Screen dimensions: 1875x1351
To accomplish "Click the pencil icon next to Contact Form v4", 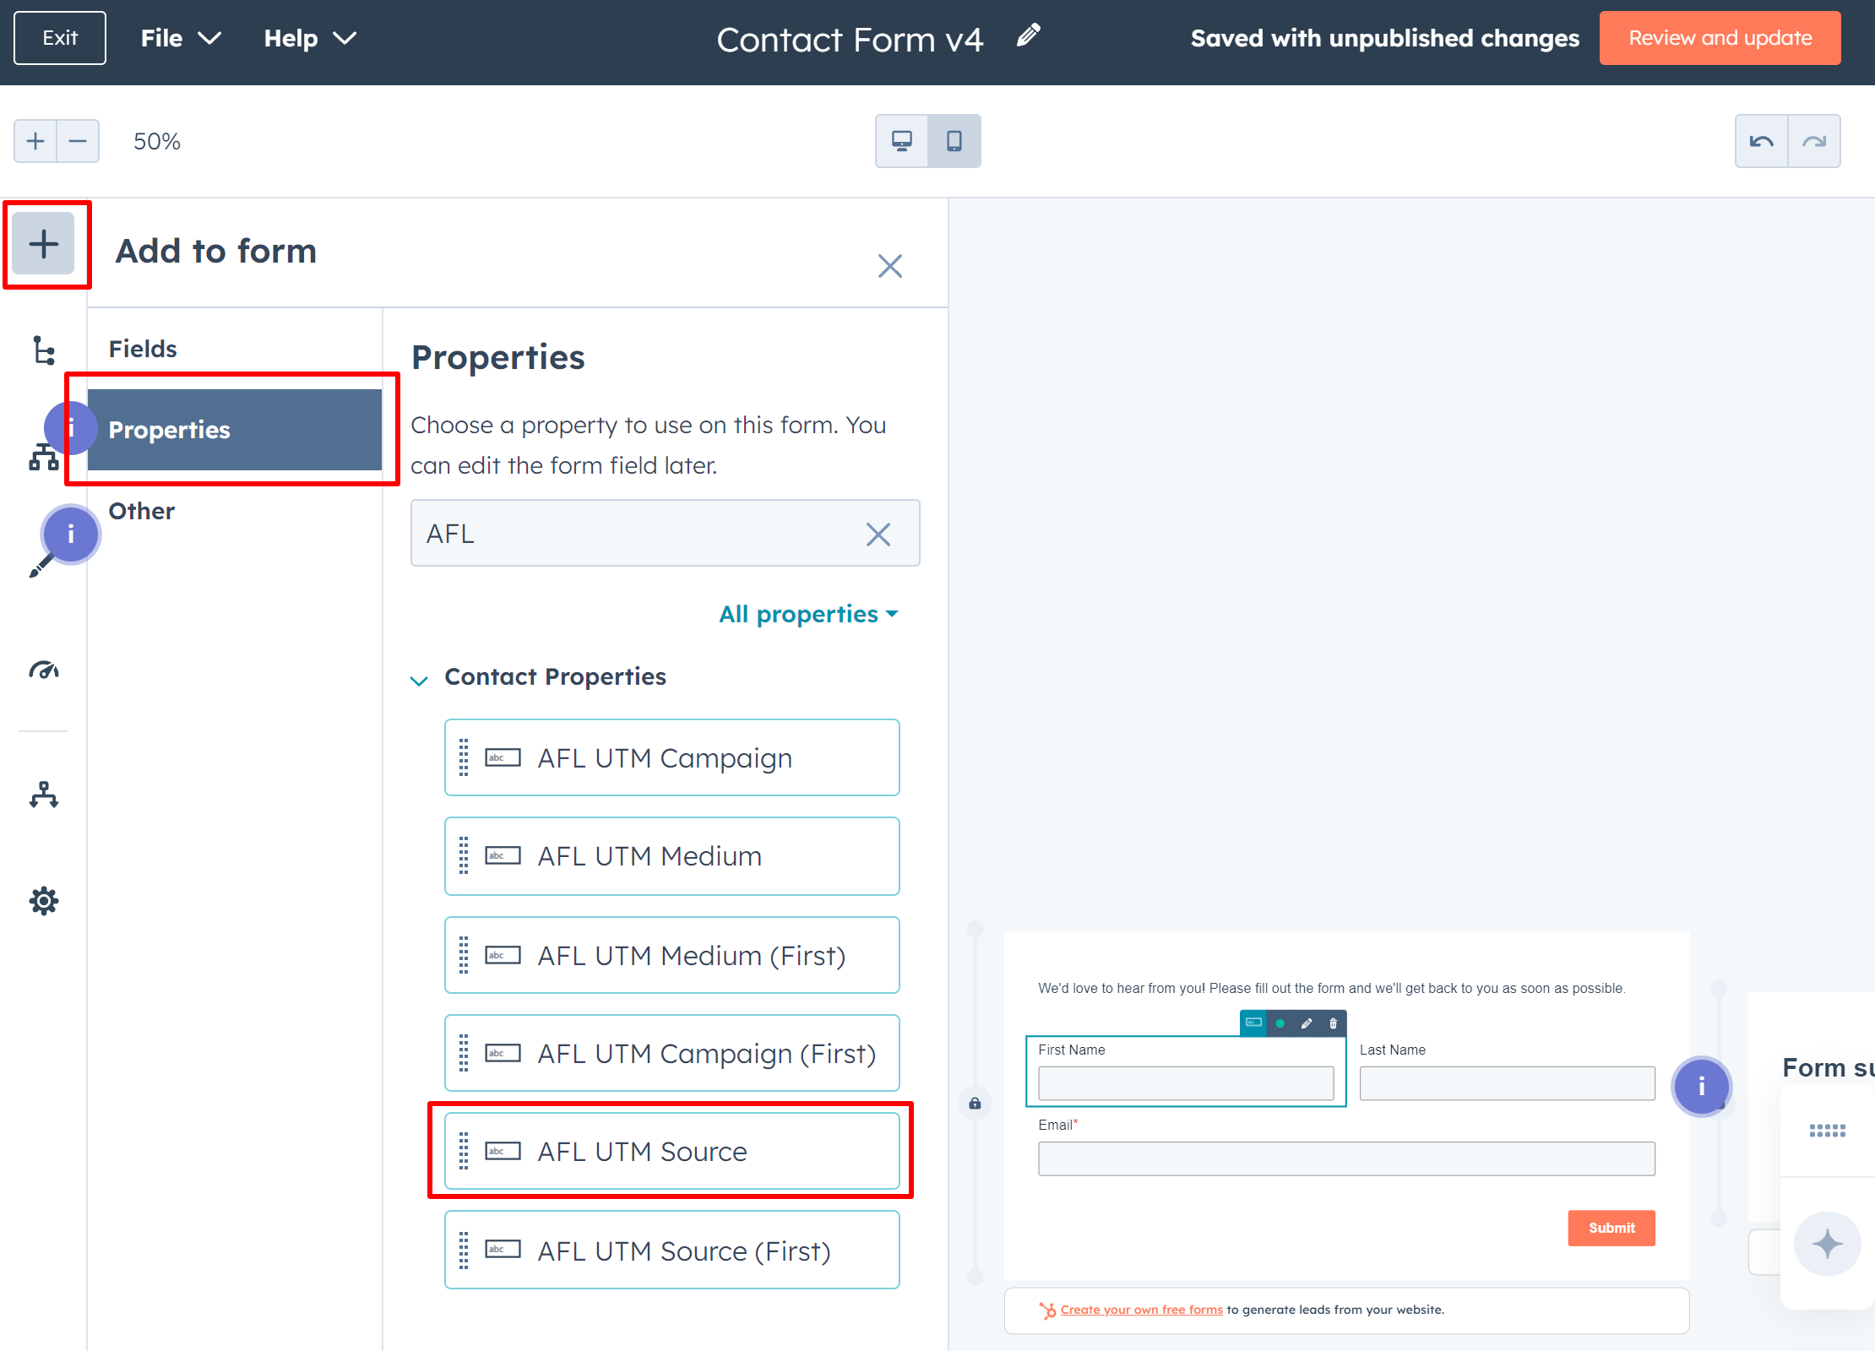I will point(1029,37).
